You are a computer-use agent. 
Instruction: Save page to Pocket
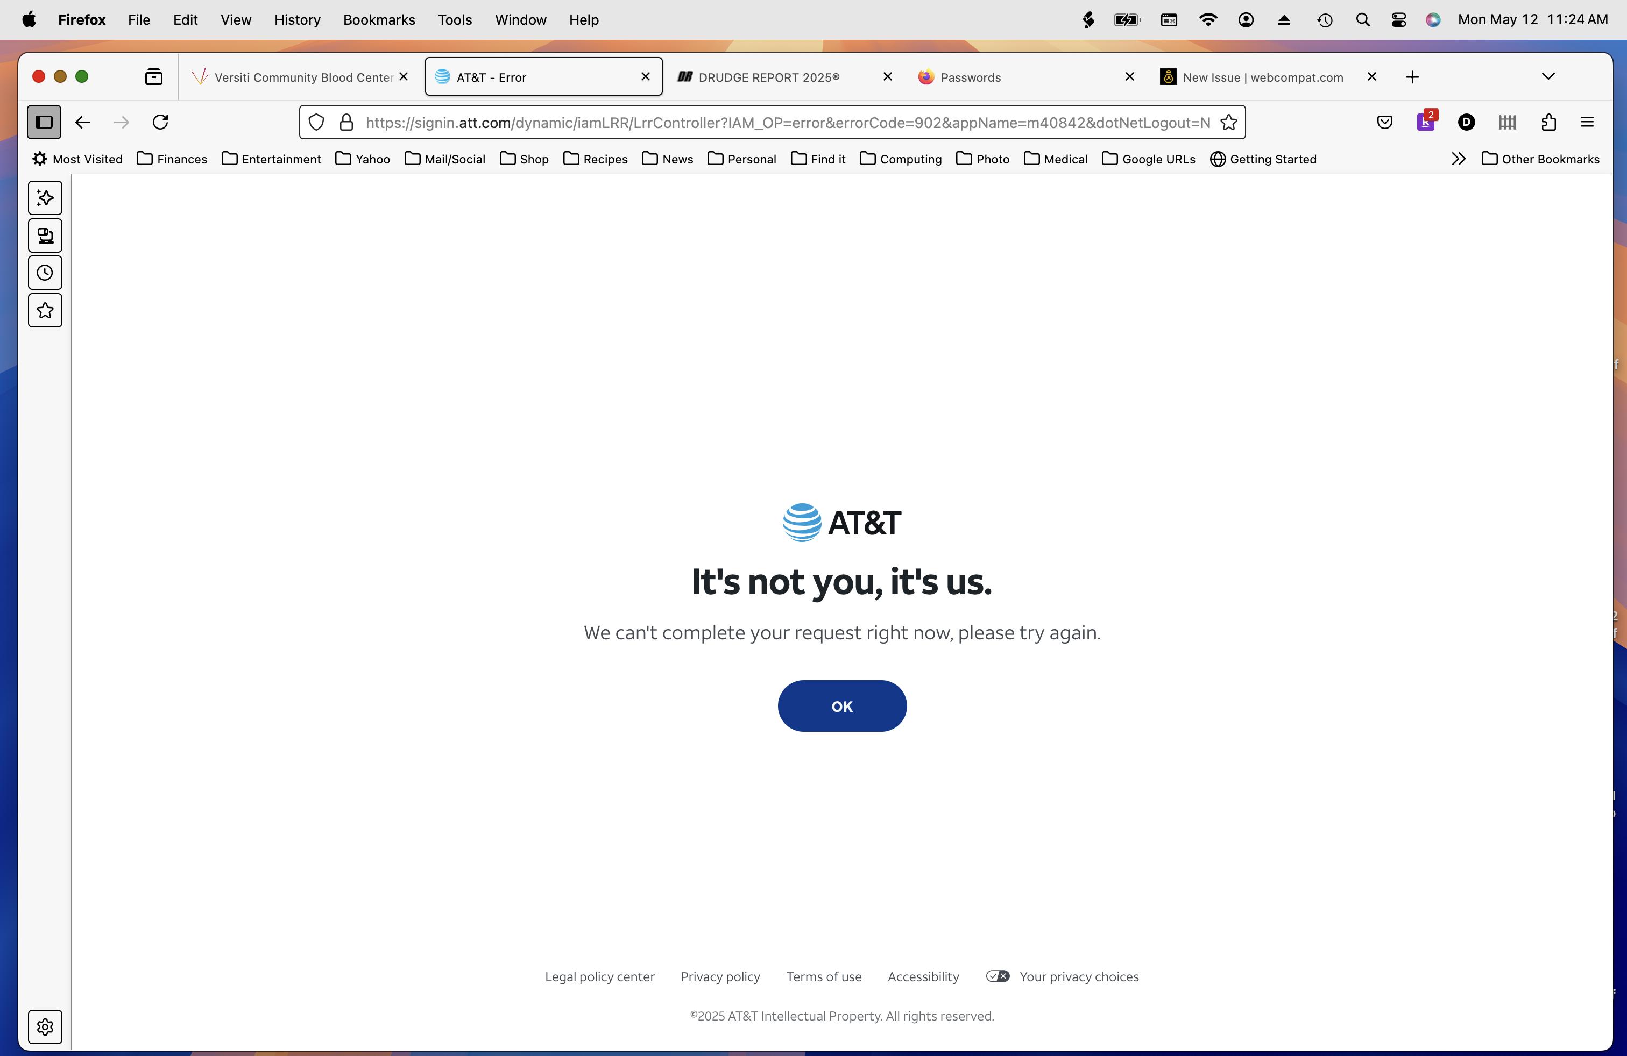1384,122
